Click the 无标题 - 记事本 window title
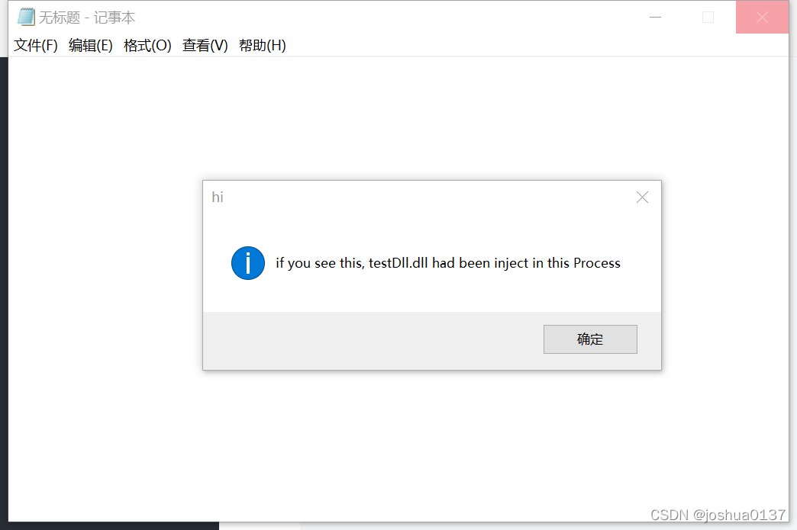The height and width of the screenshot is (530, 797). [x=87, y=18]
